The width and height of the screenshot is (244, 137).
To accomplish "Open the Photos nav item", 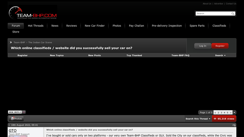I will (x=117, y=26).
